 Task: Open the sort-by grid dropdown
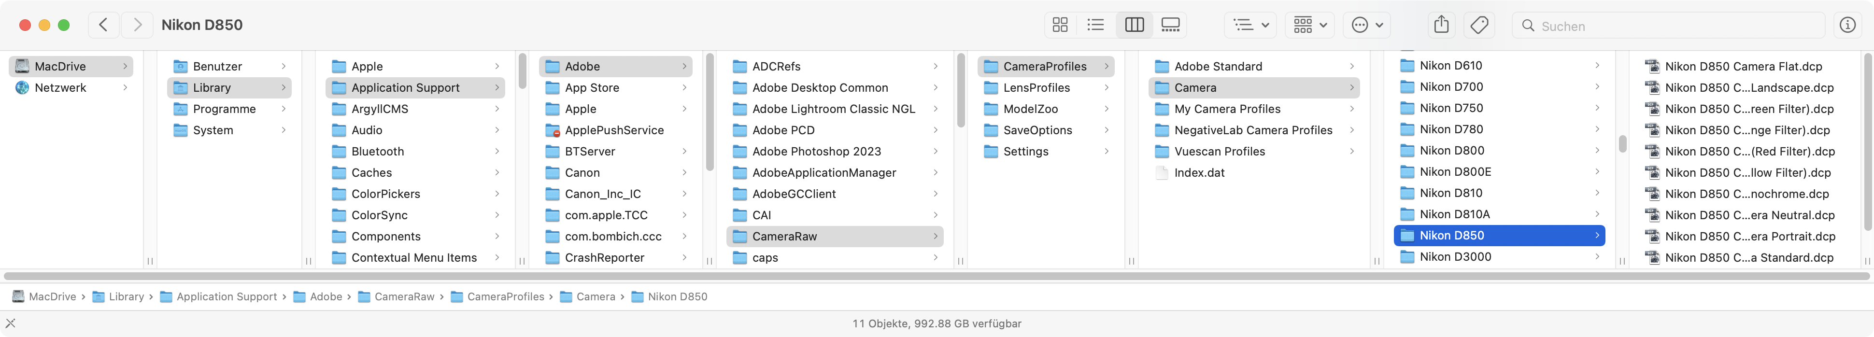point(1310,26)
